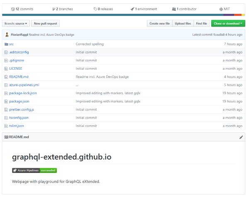Open the 0 releases page
Screen dimensions: 249x197
point(103,9)
